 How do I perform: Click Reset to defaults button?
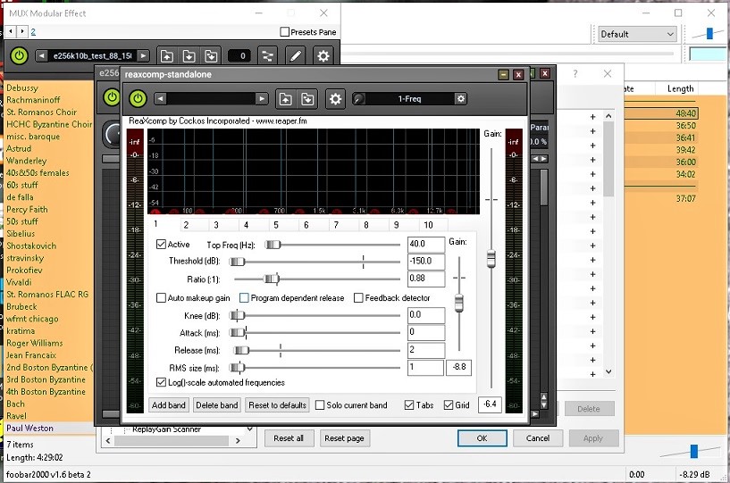point(278,405)
